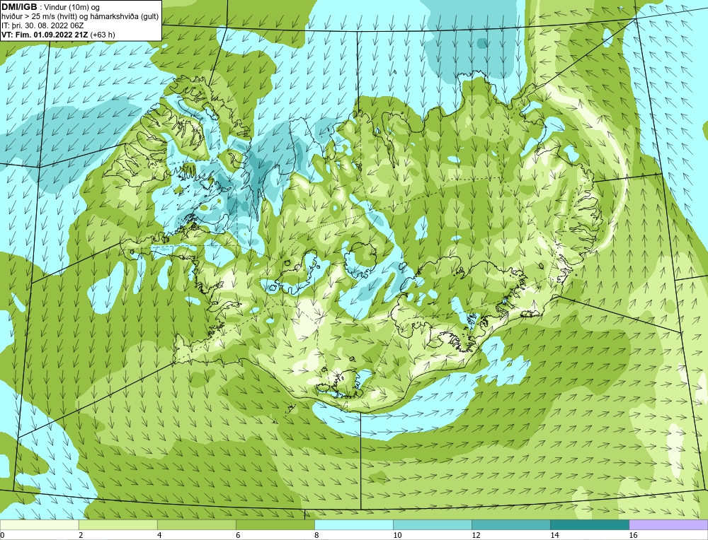Click the 'VT: Fim. 01.09.2022 21Z' line

pos(58,35)
